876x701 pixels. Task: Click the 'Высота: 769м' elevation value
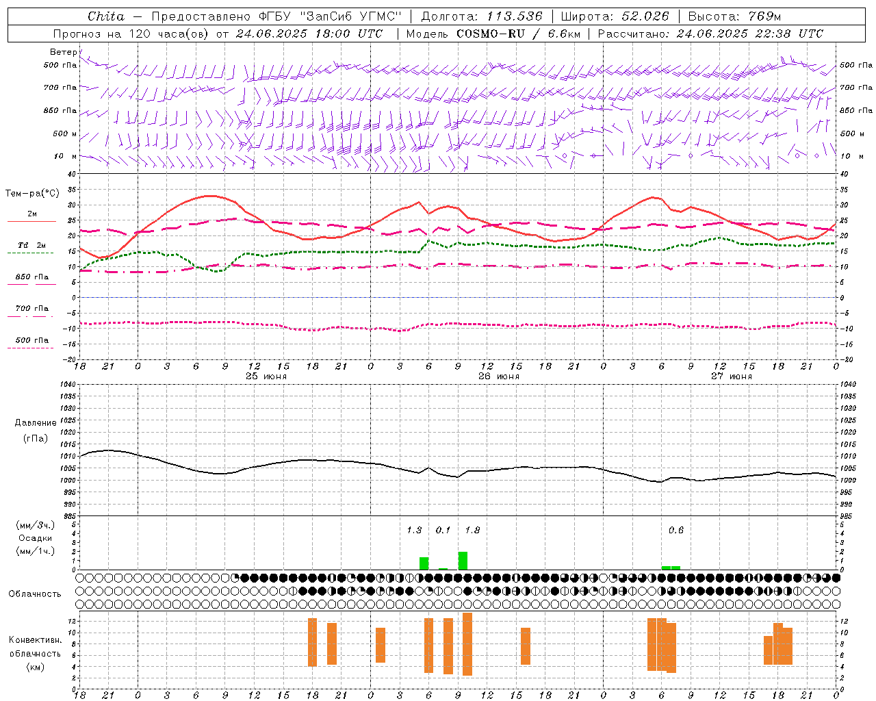click(x=734, y=16)
